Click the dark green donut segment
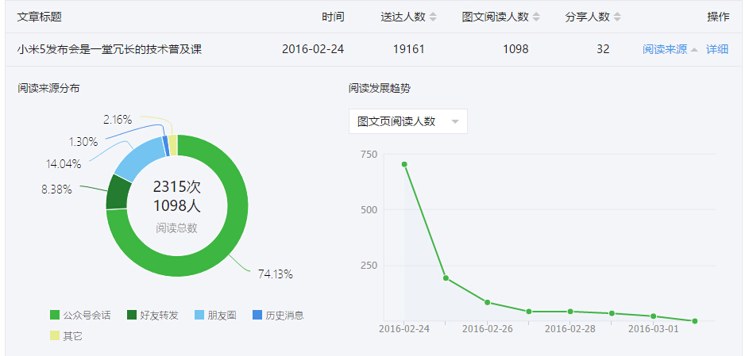Viewport: 749px width, 356px height. 118,193
